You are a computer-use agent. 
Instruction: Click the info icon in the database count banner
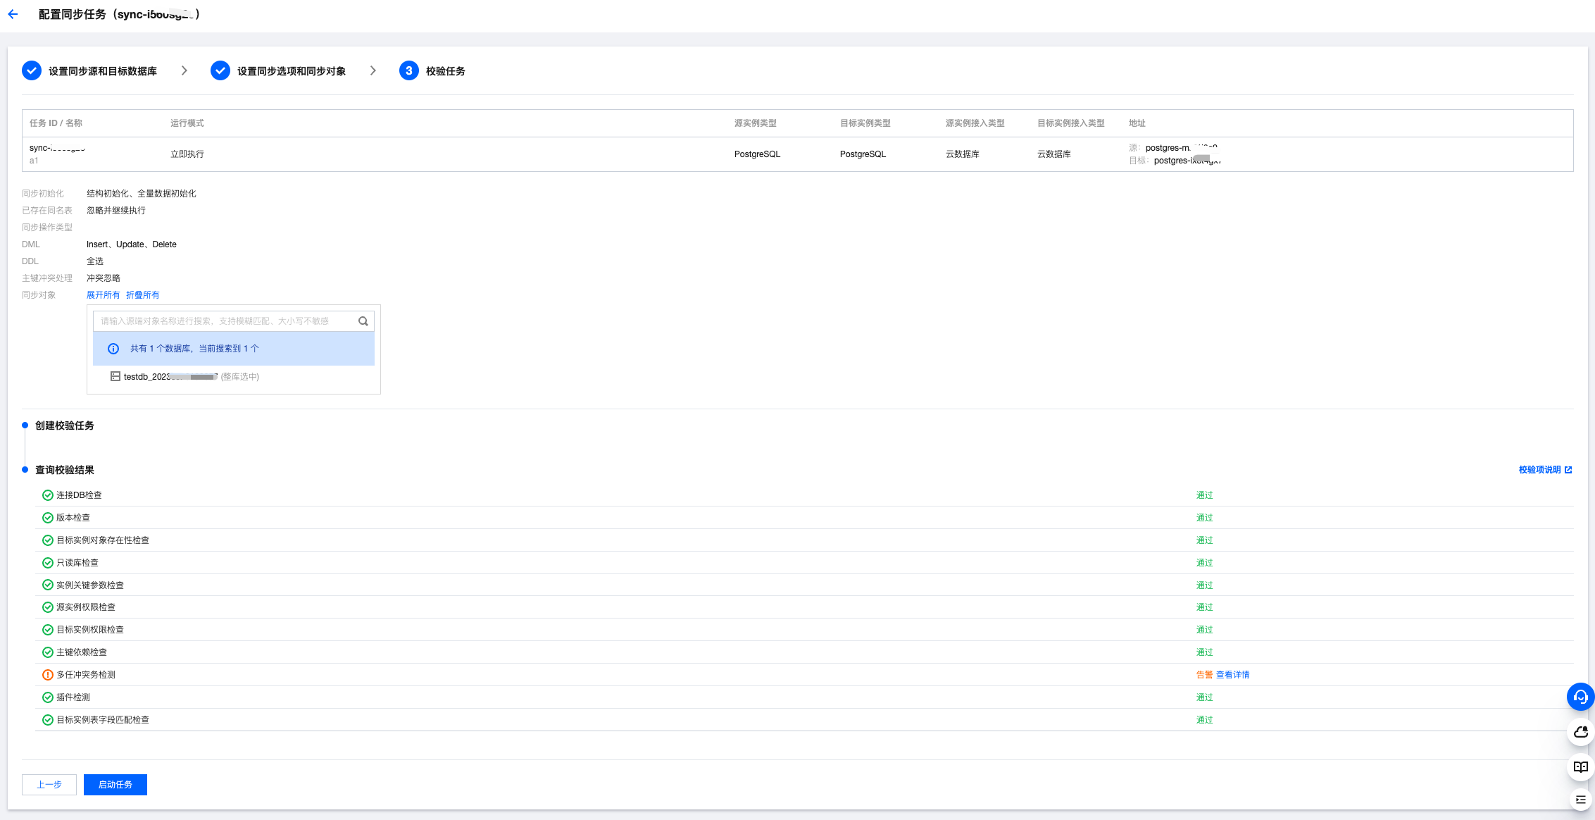(113, 349)
